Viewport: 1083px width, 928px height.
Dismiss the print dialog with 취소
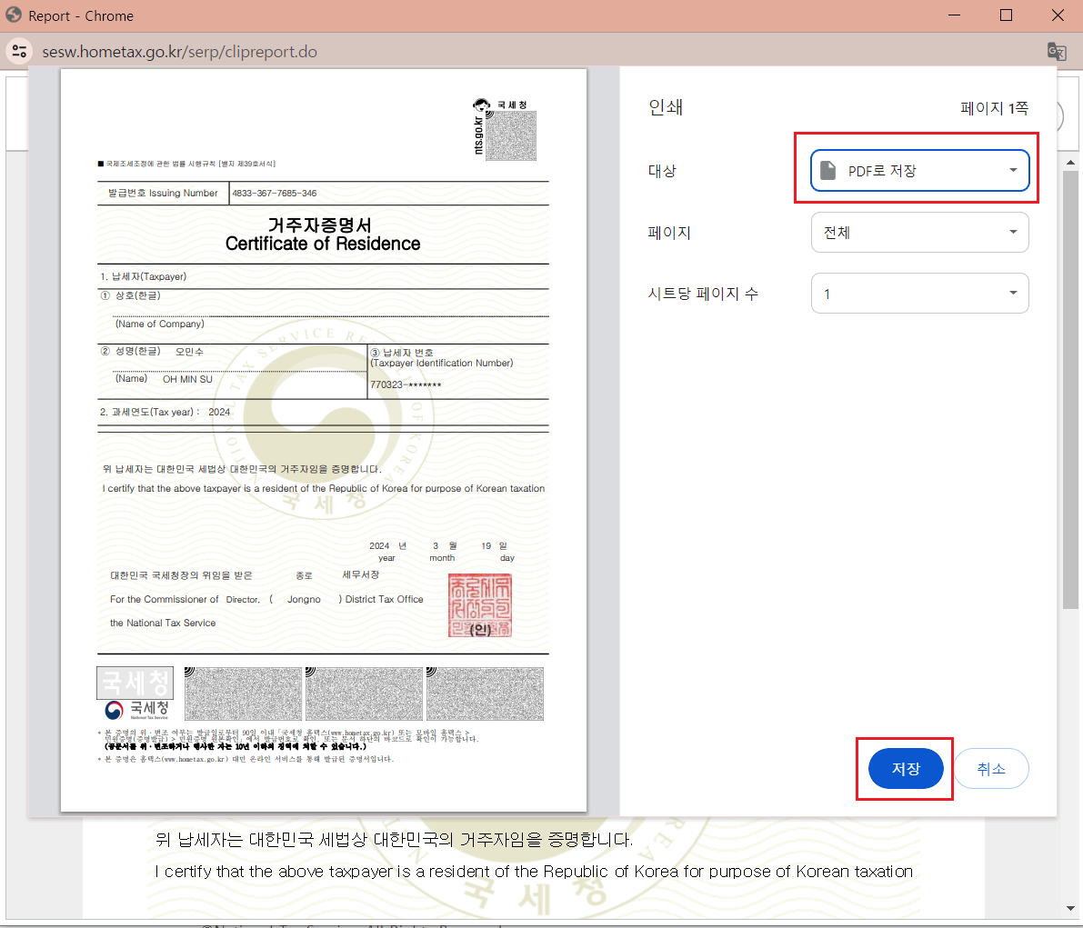pyautogui.click(x=991, y=768)
